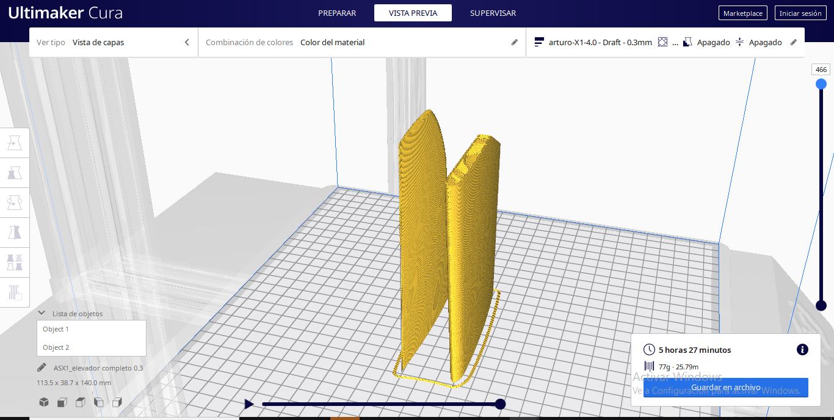Select Object 2 in object list
Viewport: 834px width, 420px height.
(x=92, y=347)
